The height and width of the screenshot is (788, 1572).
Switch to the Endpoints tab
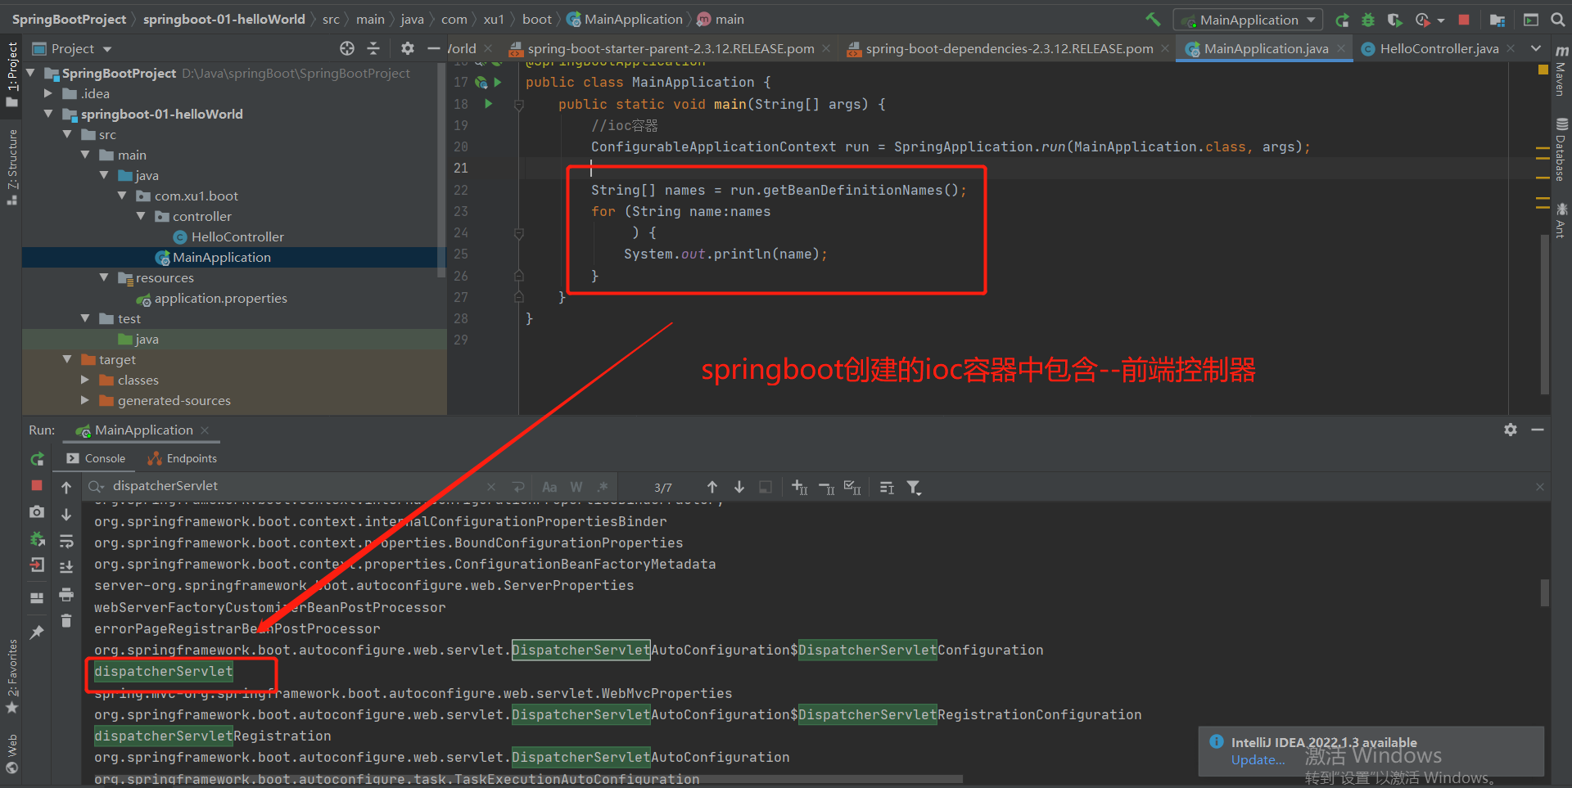(183, 458)
